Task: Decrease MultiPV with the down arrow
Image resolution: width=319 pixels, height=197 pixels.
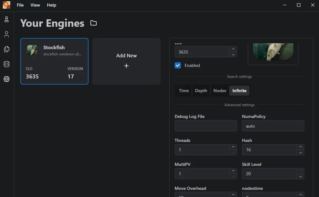Action: point(233,176)
